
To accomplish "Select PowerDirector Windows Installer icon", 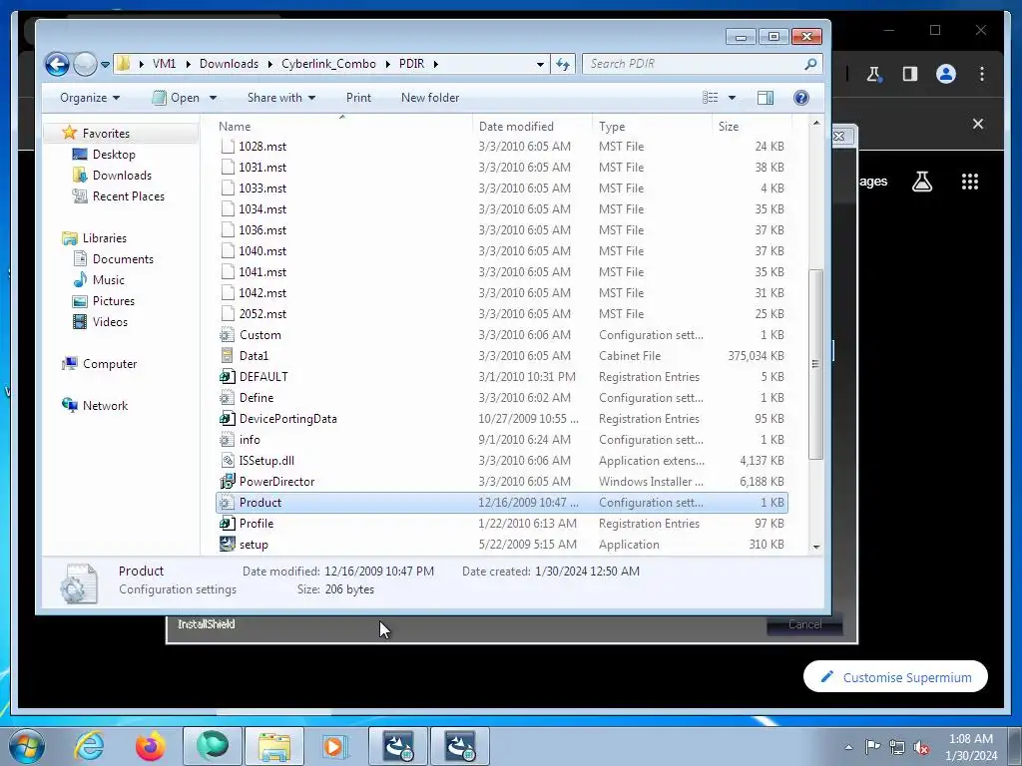I will (227, 482).
